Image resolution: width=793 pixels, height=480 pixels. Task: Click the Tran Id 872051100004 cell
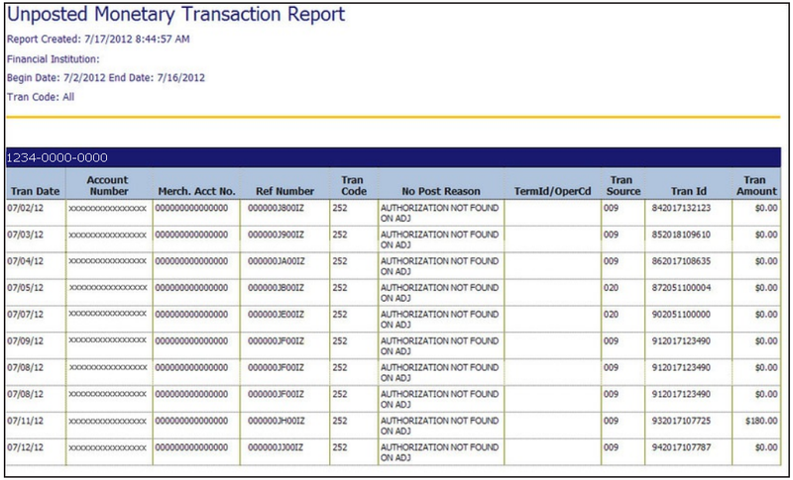tap(682, 288)
